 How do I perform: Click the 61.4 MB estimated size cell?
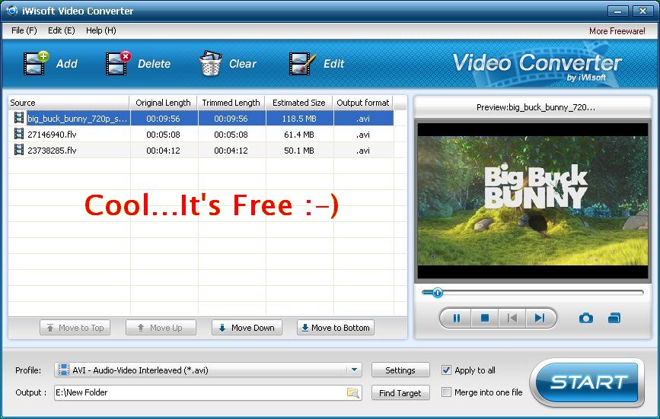299,135
